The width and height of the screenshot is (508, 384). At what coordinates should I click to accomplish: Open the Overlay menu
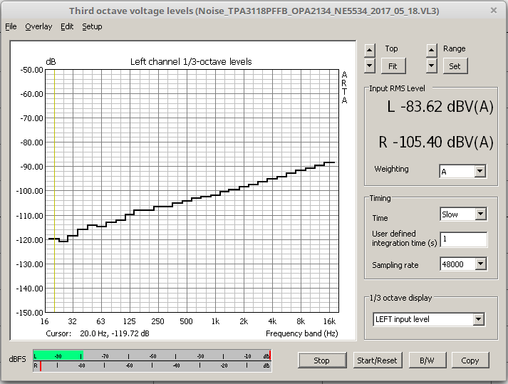coord(38,26)
